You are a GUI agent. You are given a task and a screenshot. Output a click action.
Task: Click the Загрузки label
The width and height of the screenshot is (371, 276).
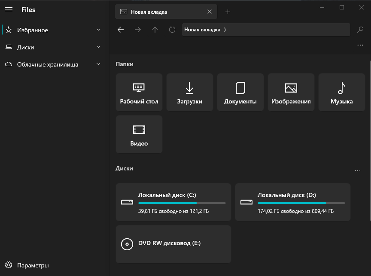coord(190,101)
